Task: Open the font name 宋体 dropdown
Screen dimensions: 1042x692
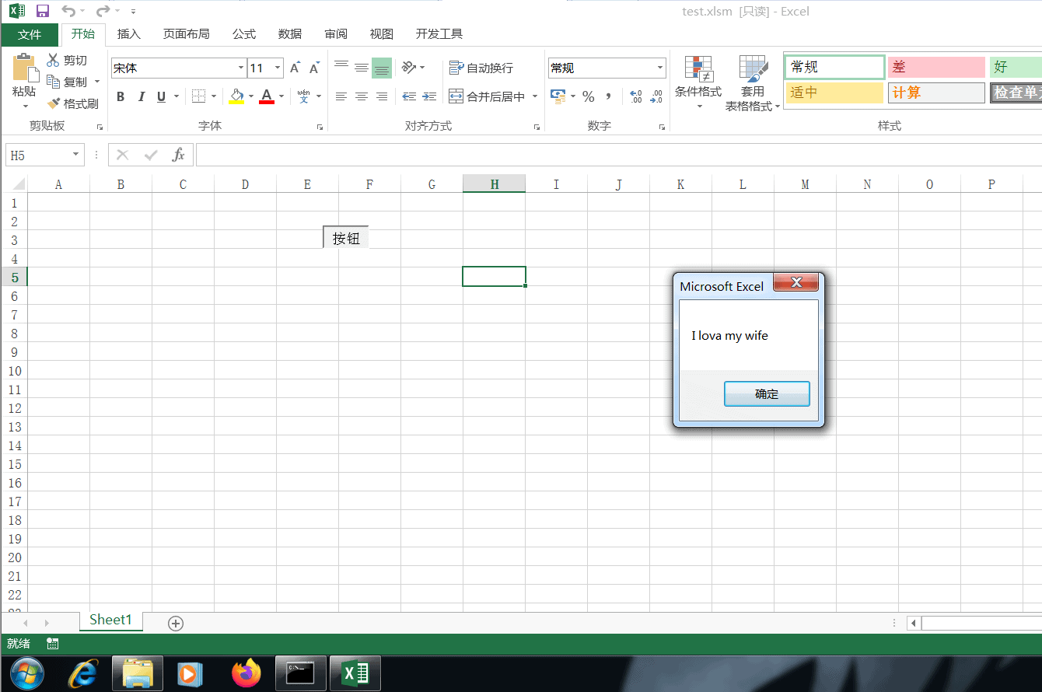Action: click(x=241, y=68)
